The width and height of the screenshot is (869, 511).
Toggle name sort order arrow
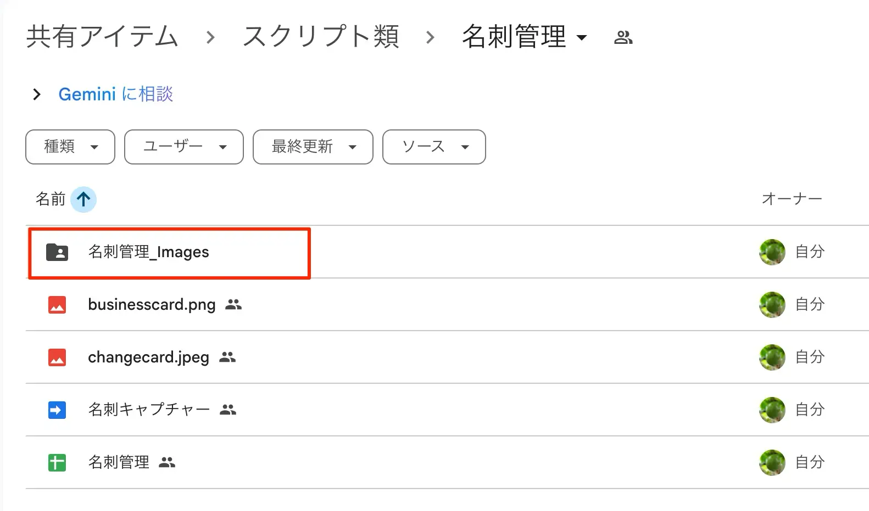tap(83, 199)
